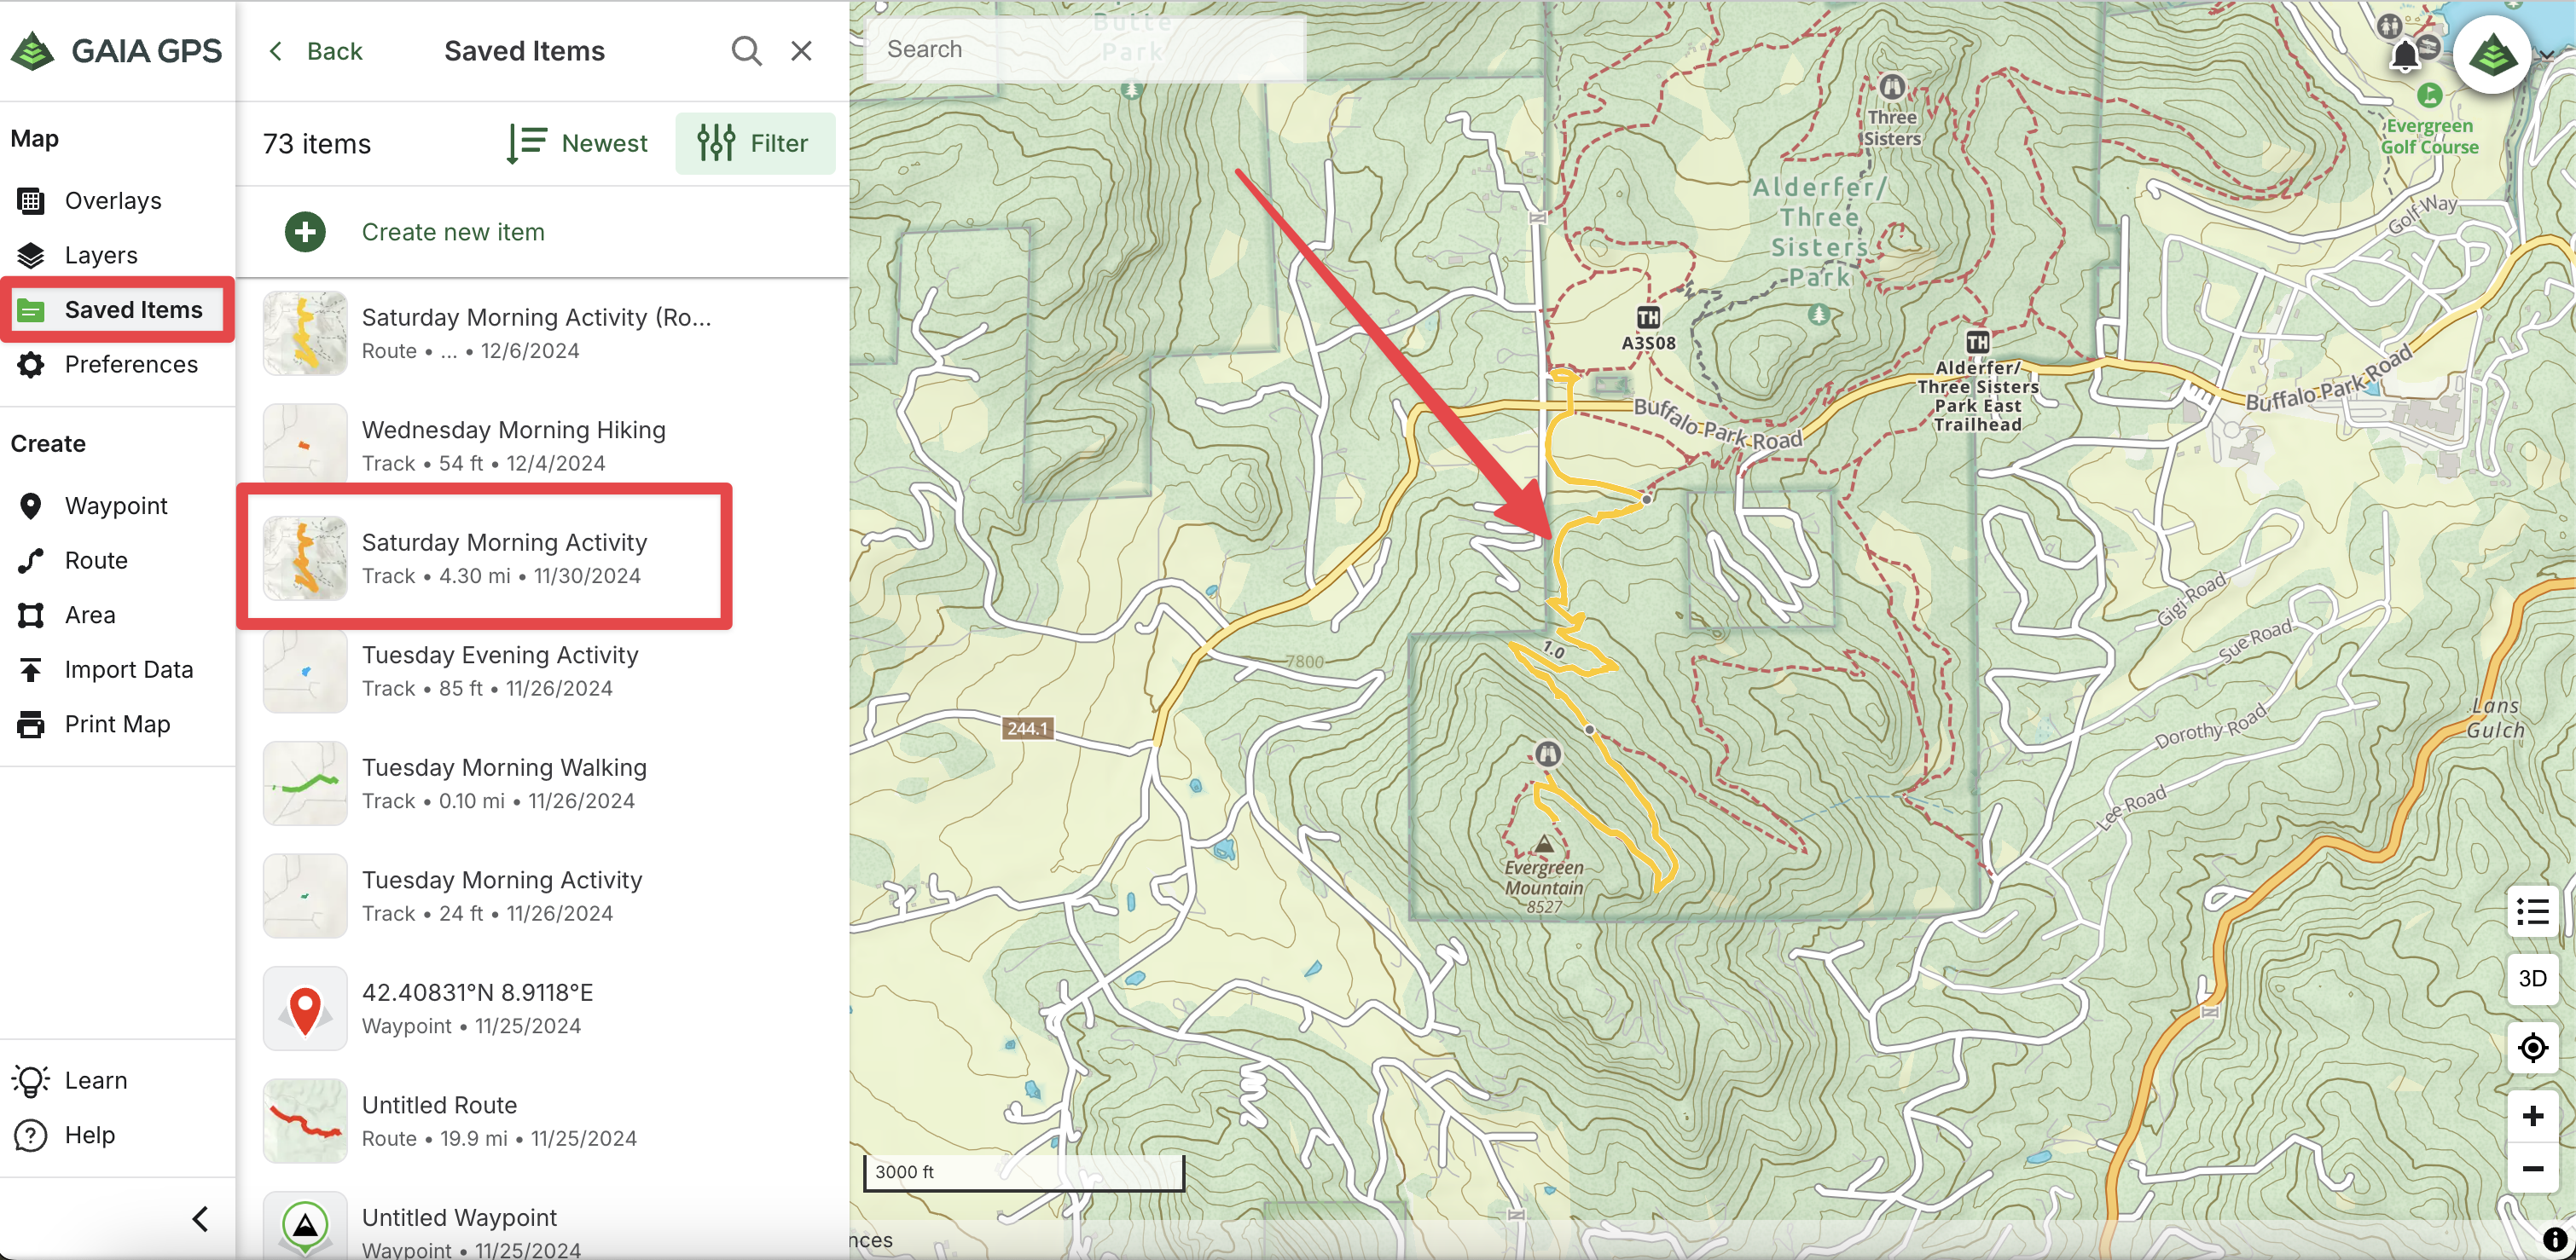
Task: Open Wednesday Morning Hiking track
Action: pyautogui.click(x=542, y=446)
